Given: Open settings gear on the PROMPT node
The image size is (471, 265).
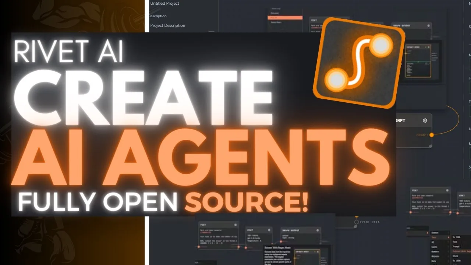Looking at the screenshot, I should [x=425, y=120].
